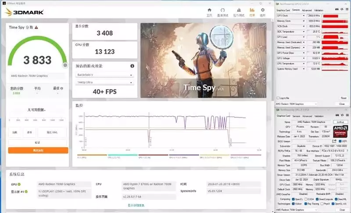Toggle the PhysX checkbox
This screenshot has height=213, width=351.
pyautogui.click(x=322, y=204)
